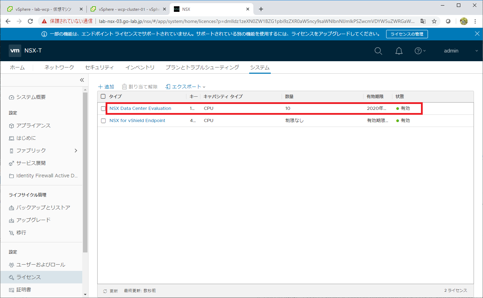The height and width of the screenshot is (298, 483).
Task: Click the 状態 column header
Action: [400, 96]
